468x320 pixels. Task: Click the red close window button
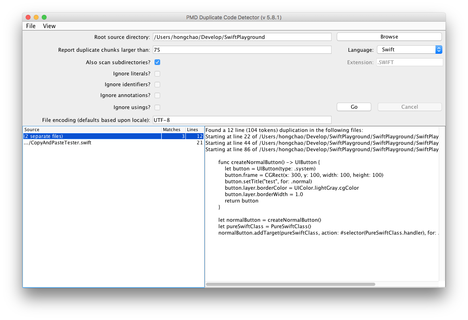click(28, 17)
